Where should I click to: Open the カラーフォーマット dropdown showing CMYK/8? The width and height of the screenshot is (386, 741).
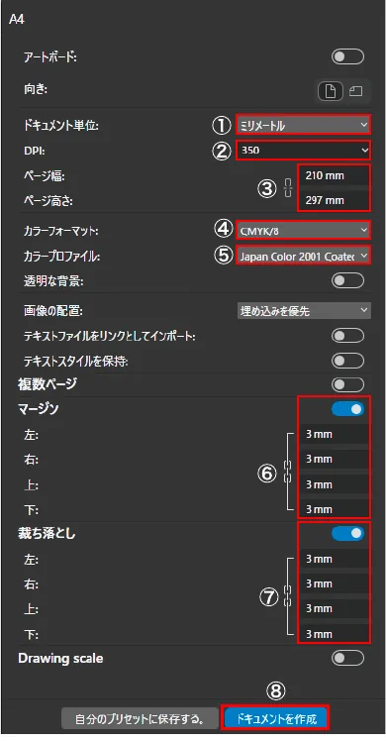tap(303, 231)
